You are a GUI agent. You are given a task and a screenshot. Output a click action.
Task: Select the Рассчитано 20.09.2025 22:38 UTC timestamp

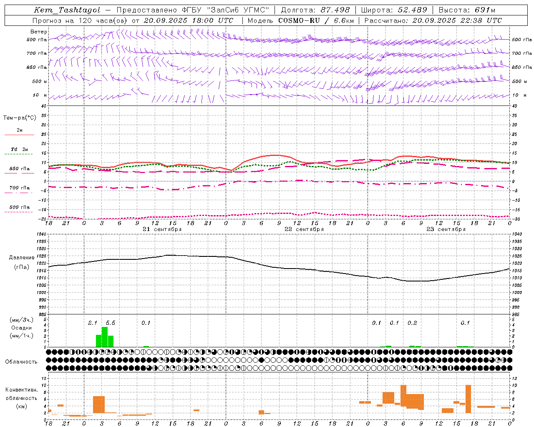click(x=433, y=20)
